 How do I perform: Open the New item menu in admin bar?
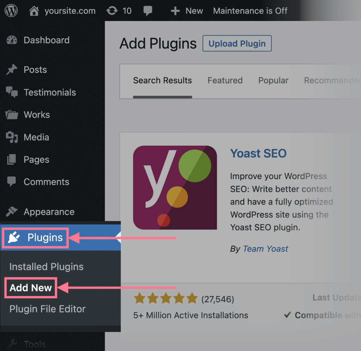(x=186, y=11)
